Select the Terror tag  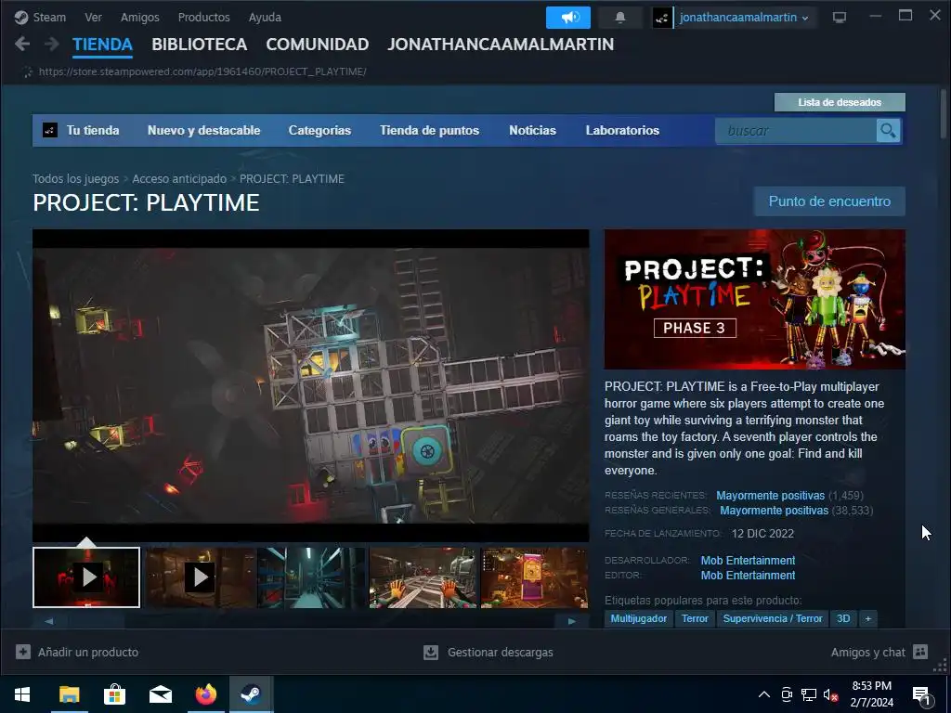[695, 618]
